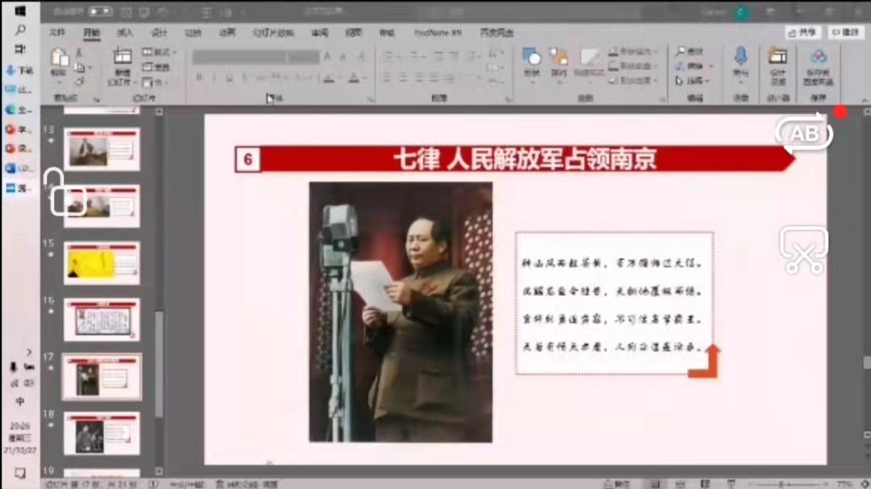
Task: Click the Share button at top right
Action: pyautogui.click(x=802, y=32)
